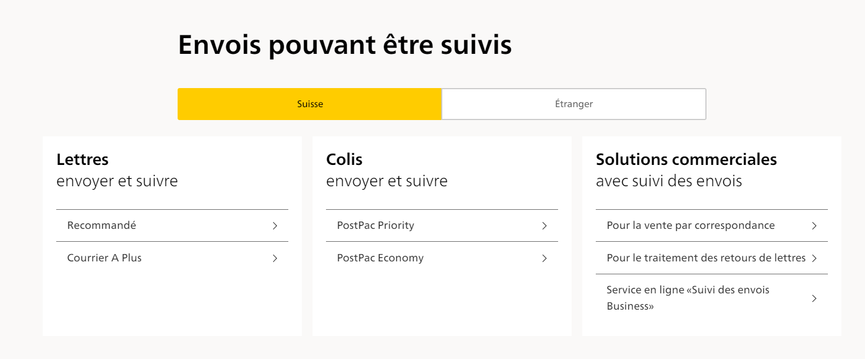Open Service en ligne «Suivi des envois Business»
This screenshot has height=359, width=865.
(x=688, y=298)
